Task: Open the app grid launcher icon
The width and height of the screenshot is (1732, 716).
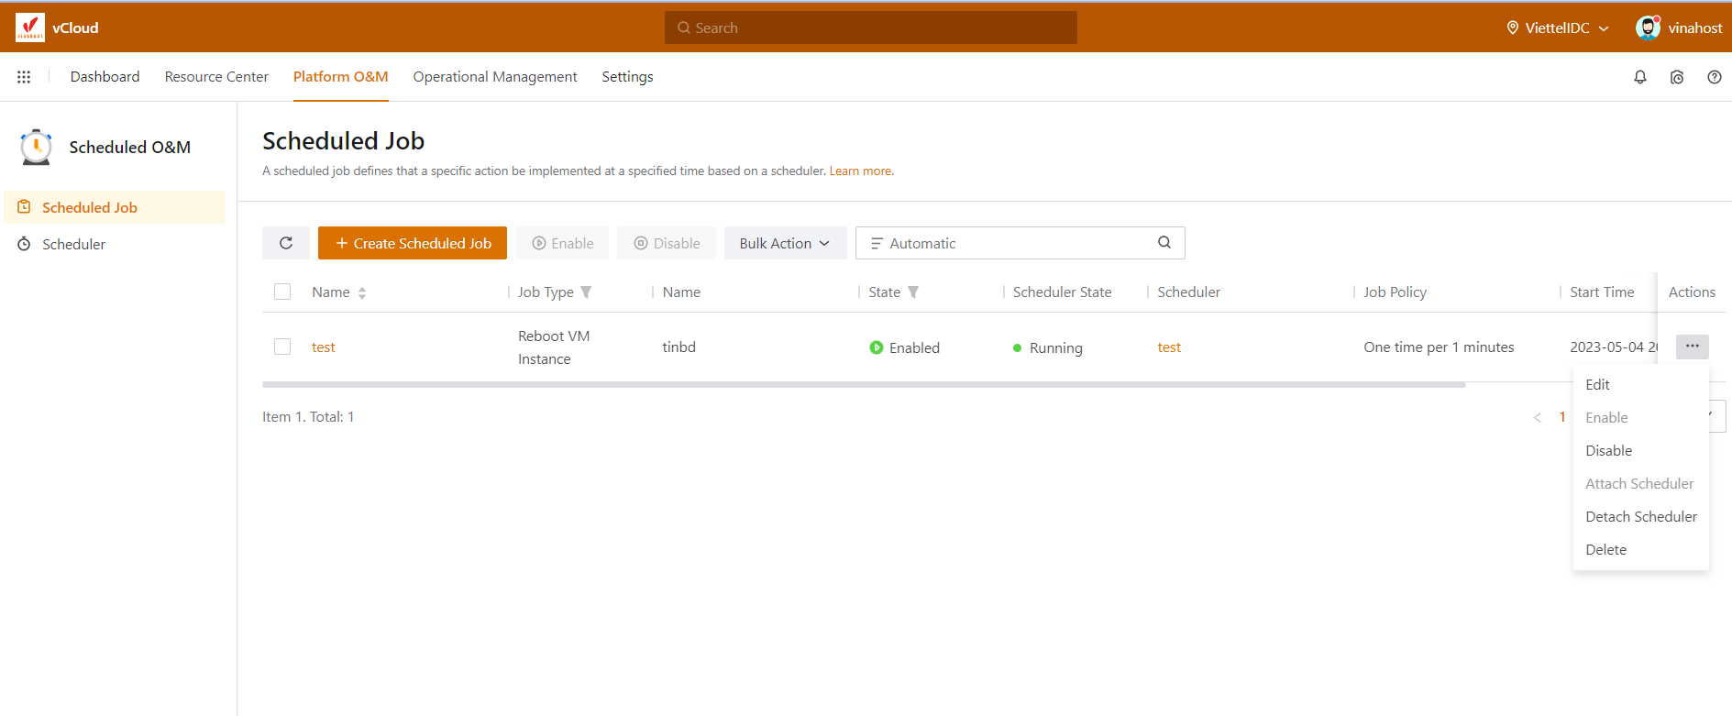Action: (x=24, y=77)
